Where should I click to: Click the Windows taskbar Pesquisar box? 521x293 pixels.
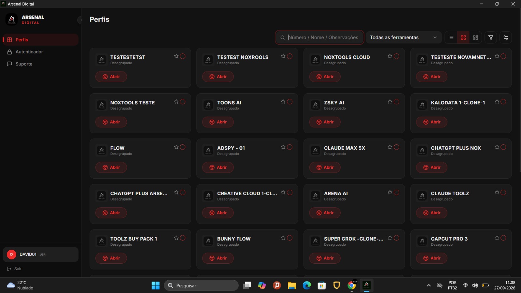[x=201, y=286]
